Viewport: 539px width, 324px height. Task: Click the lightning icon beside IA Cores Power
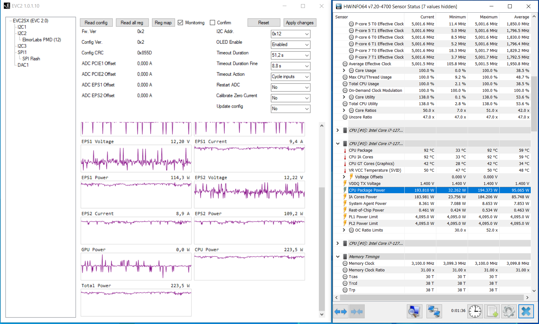click(x=345, y=197)
